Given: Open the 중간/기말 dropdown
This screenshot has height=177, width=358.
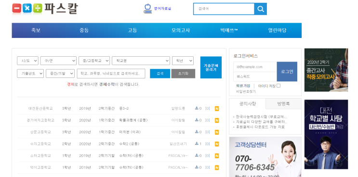Looking at the screenshot, I should tap(60, 74).
